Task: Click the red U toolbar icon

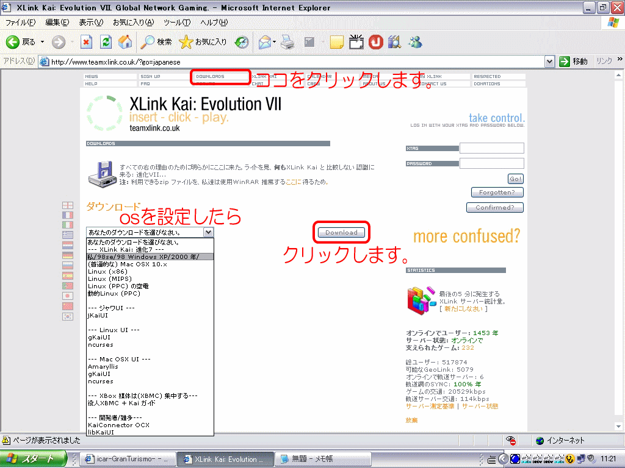Action: click(375, 42)
